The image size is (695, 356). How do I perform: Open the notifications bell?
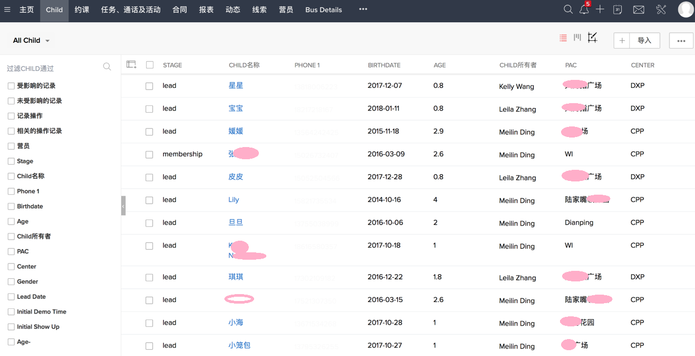pyautogui.click(x=584, y=10)
